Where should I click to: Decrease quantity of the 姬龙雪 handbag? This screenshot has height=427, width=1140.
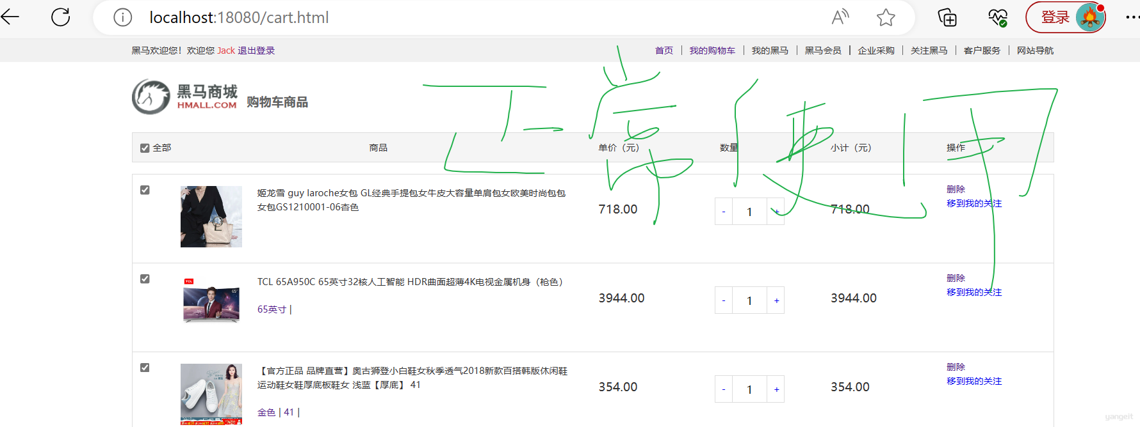pyautogui.click(x=724, y=212)
